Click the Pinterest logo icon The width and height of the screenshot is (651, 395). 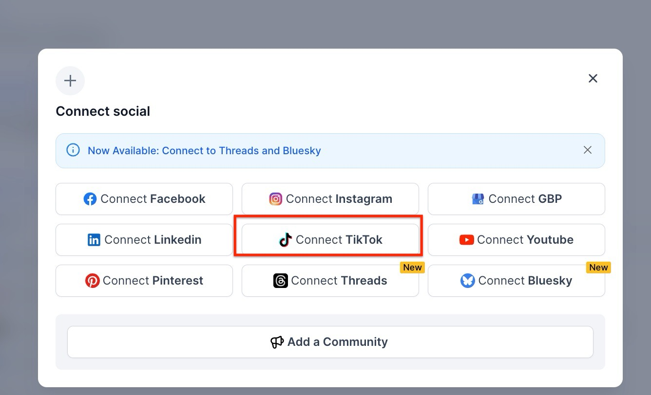point(93,281)
